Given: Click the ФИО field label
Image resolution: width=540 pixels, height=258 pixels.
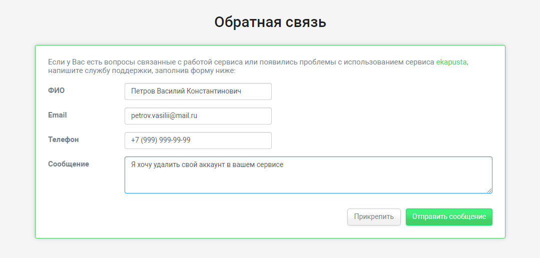Looking at the screenshot, I should click(56, 90).
